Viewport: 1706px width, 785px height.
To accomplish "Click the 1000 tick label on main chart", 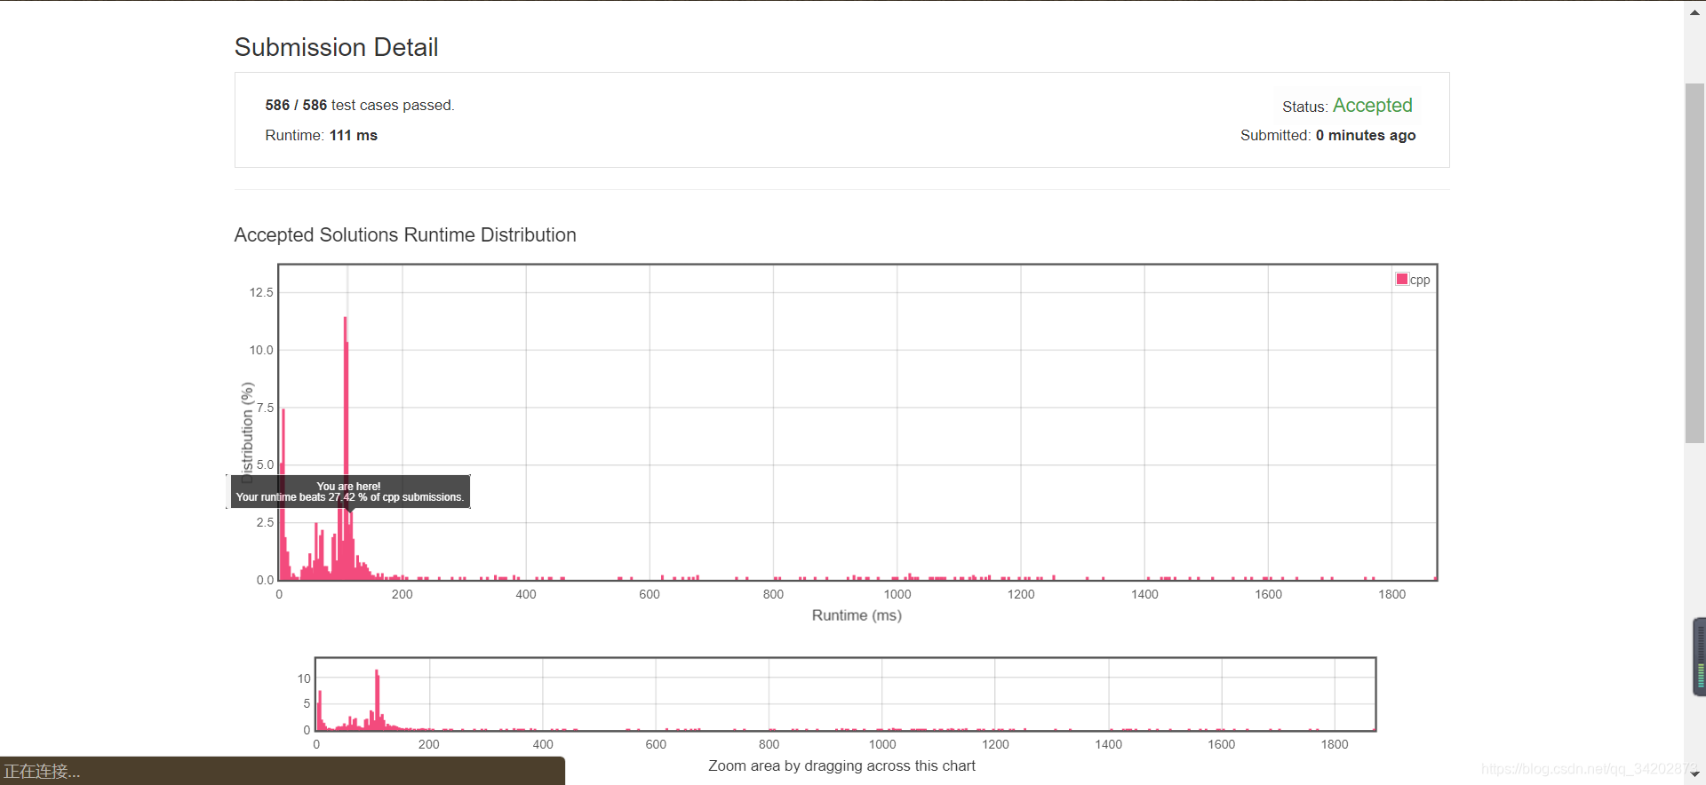I will tap(897, 594).
